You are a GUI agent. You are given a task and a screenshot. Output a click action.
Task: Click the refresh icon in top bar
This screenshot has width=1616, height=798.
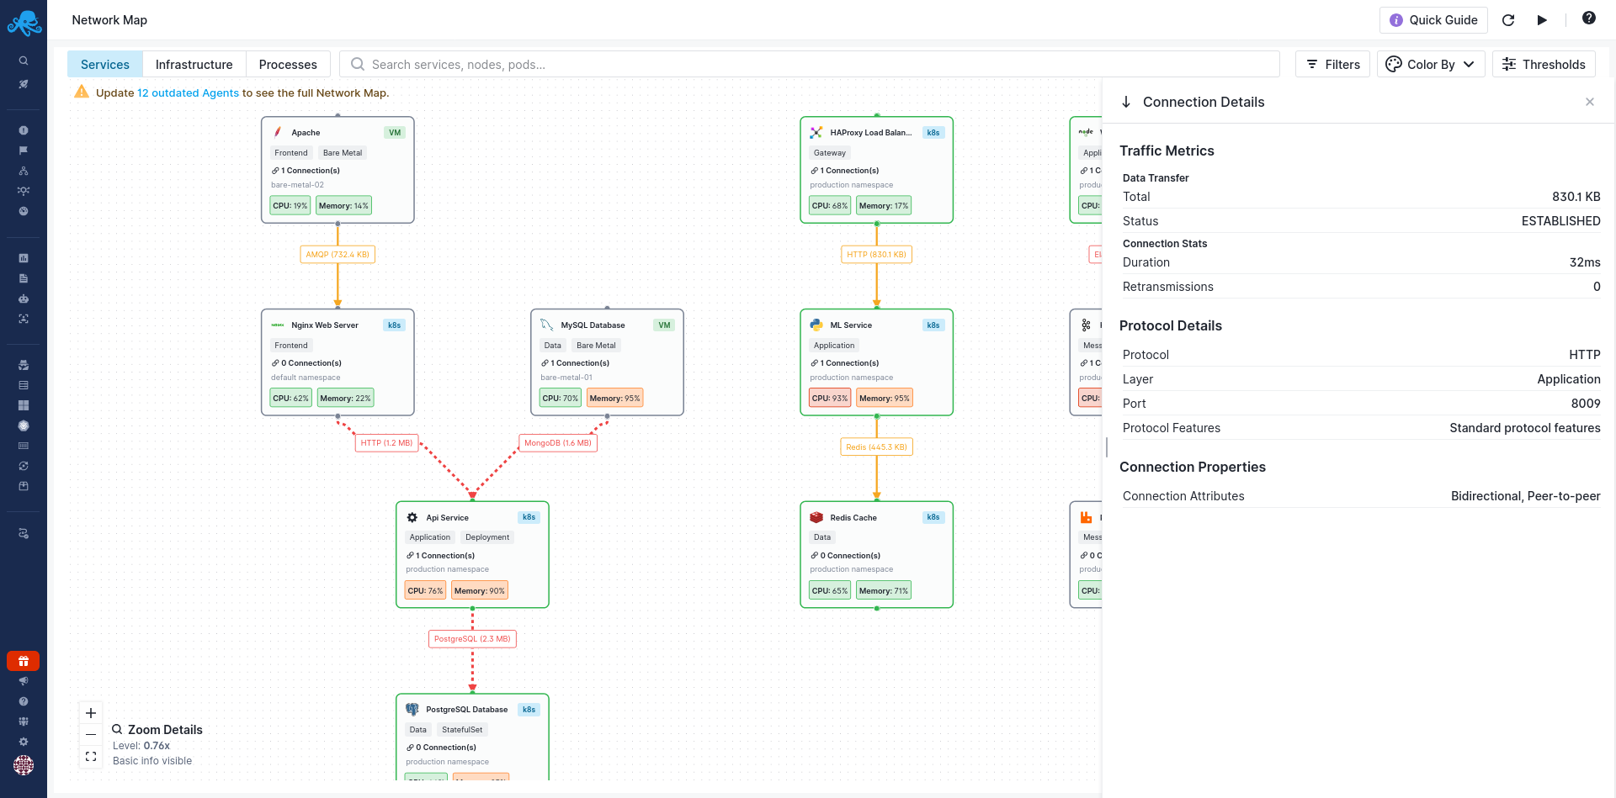pos(1508,20)
